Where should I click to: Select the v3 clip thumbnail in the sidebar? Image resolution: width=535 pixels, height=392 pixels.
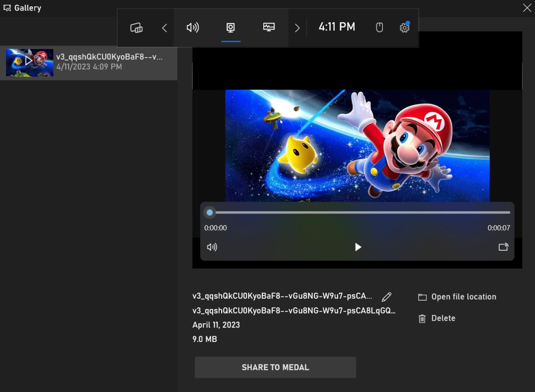[x=88, y=62]
